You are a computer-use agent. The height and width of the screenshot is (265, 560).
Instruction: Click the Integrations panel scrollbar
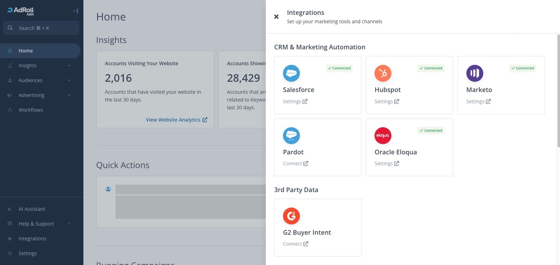coord(558,91)
